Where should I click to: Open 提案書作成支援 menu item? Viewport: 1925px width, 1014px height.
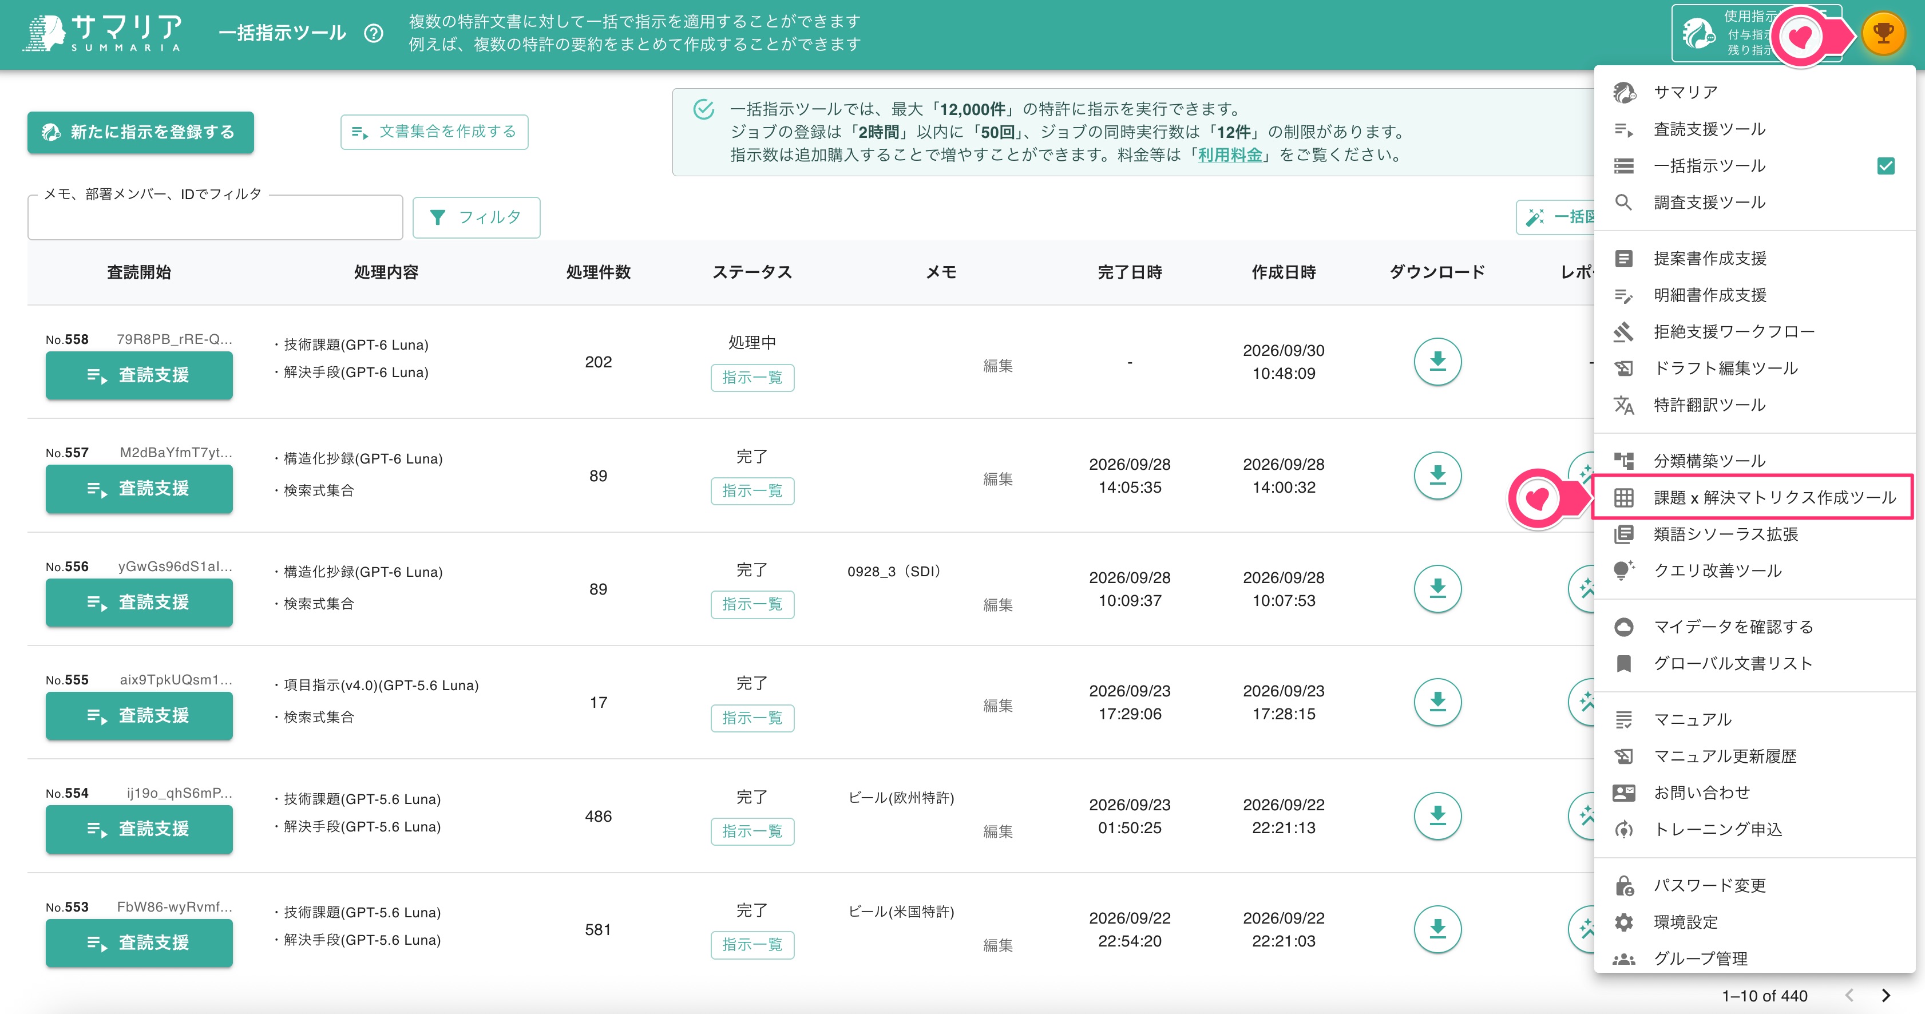point(1754,259)
